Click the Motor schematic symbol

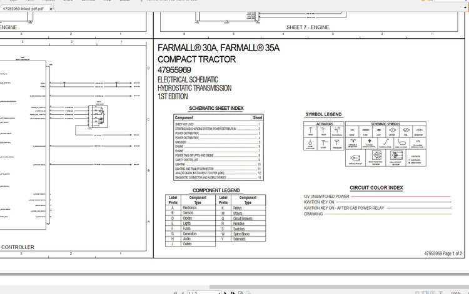pyautogui.click(x=392, y=131)
